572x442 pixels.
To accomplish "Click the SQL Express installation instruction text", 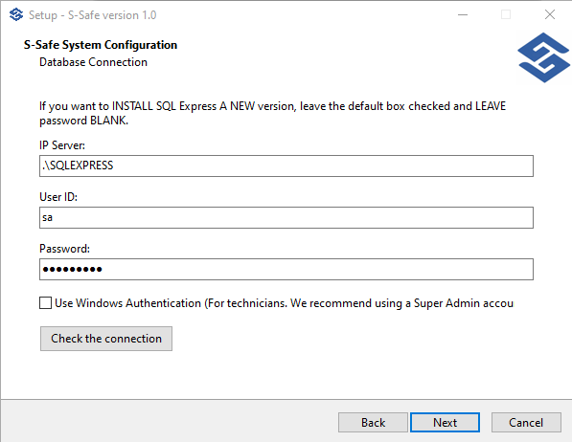I will point(272,113).
